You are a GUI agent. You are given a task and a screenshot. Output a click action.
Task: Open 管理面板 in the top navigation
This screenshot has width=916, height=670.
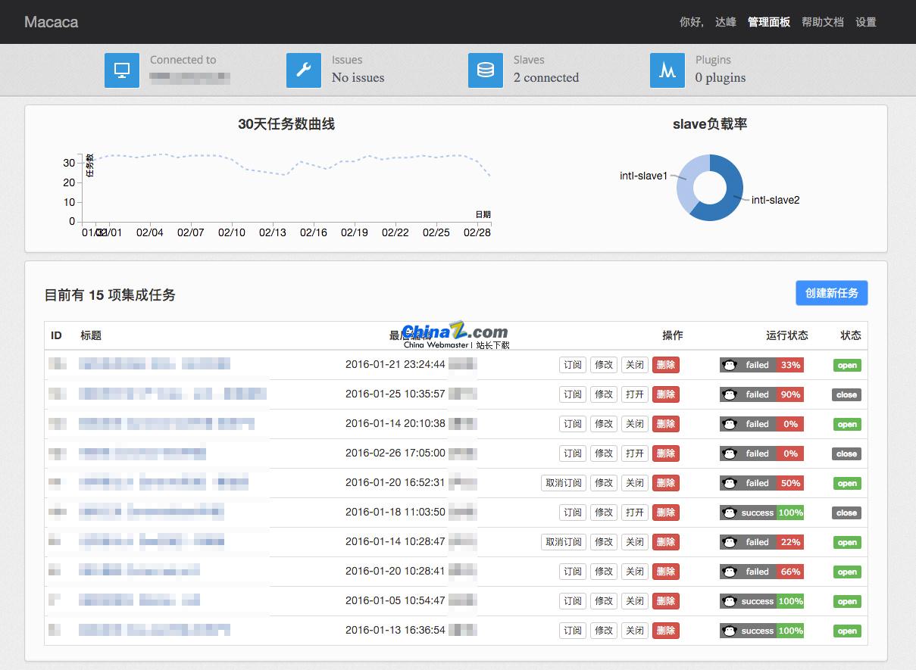coord(769,22)
